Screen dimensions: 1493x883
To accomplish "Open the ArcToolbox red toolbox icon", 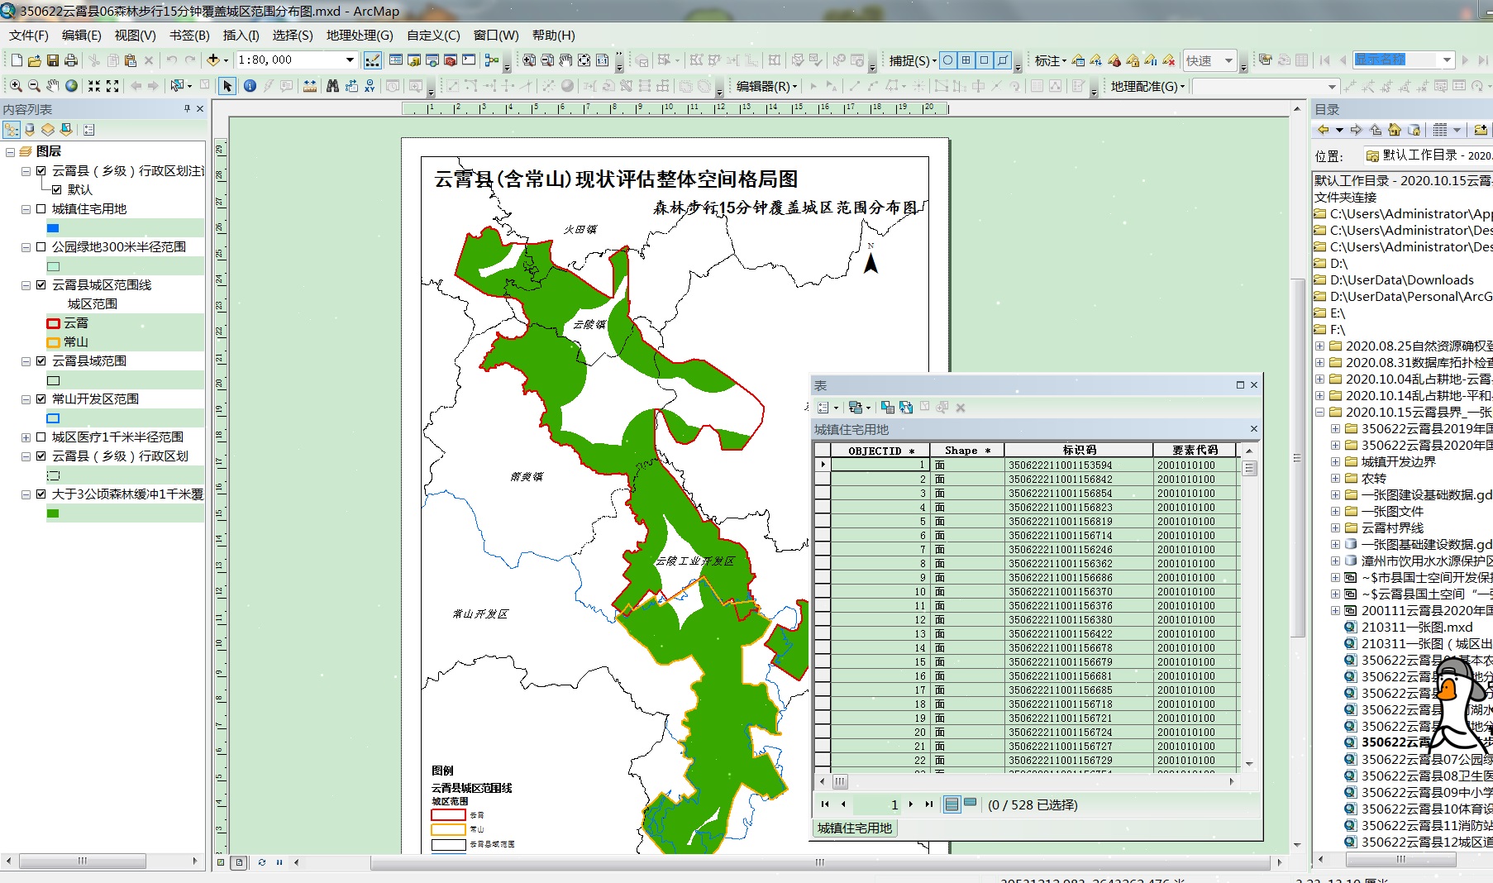I will 451,60.
